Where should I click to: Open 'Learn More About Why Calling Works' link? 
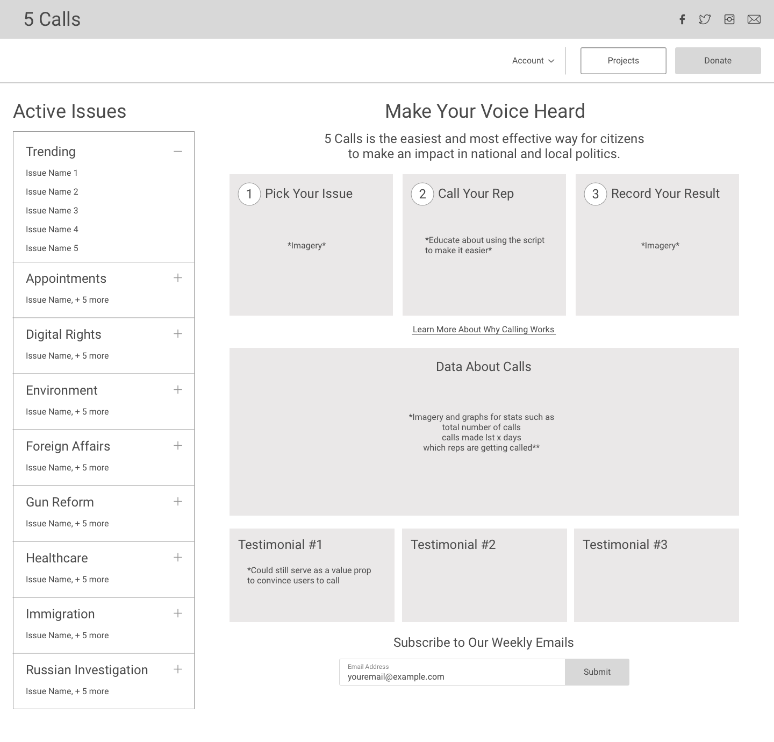pos(483,329)
